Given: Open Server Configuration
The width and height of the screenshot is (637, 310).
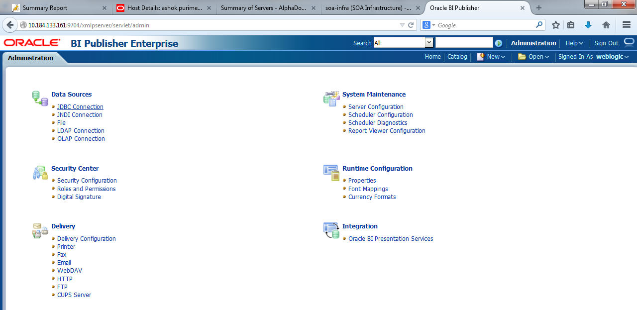Looking at the screenshot, I should tap(376, 107).
